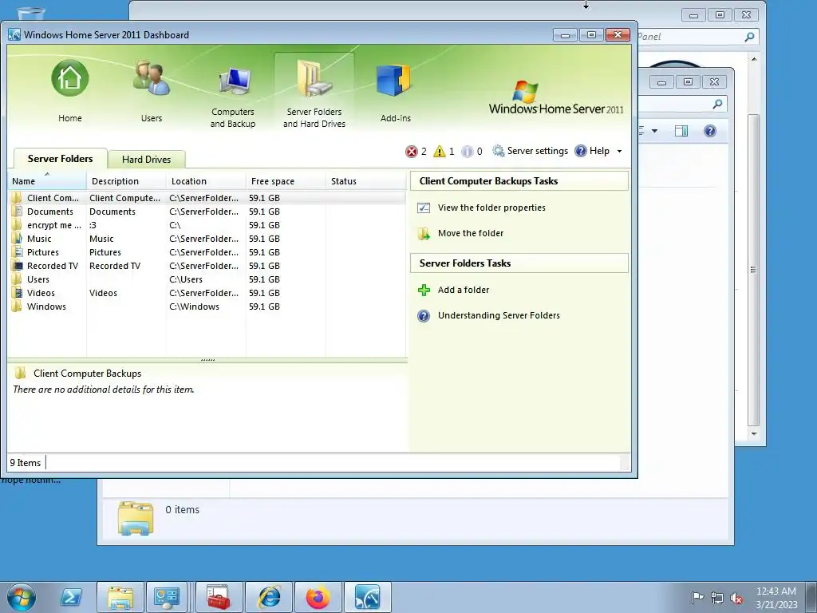817x613 pixels.
Task: Sort by the Free space column header
Action: [x=286, y=181]
